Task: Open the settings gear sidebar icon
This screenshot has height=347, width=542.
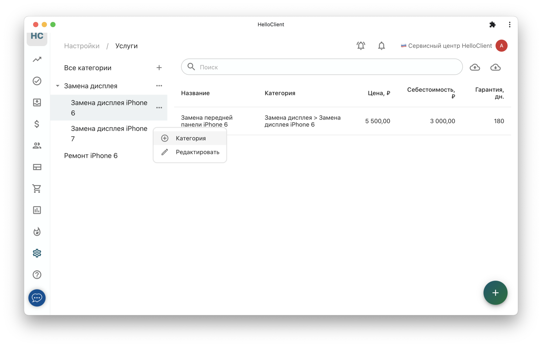Action: tap(37, 253)
